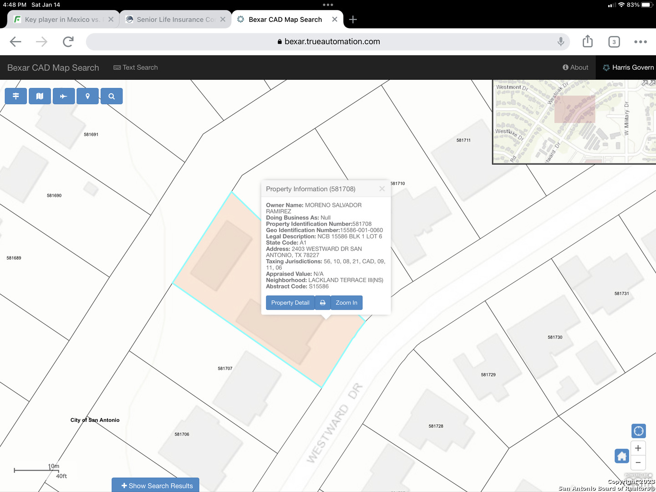Screen dimensions: 656x492
Task: Close the Property Information popup
Action: coord(382,189)
